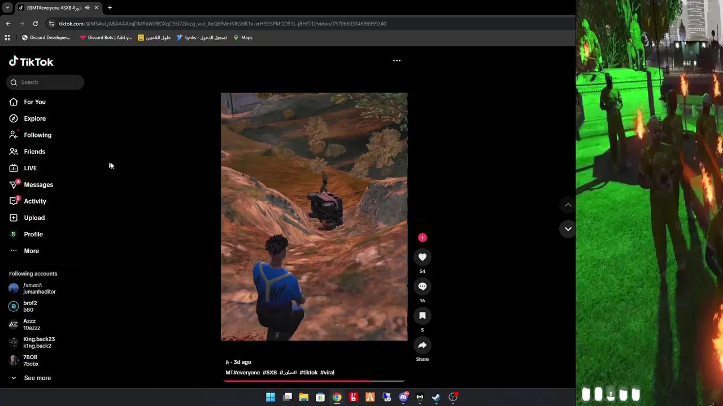
Task: View site information icon in address bar
Action: coord(52,24)
